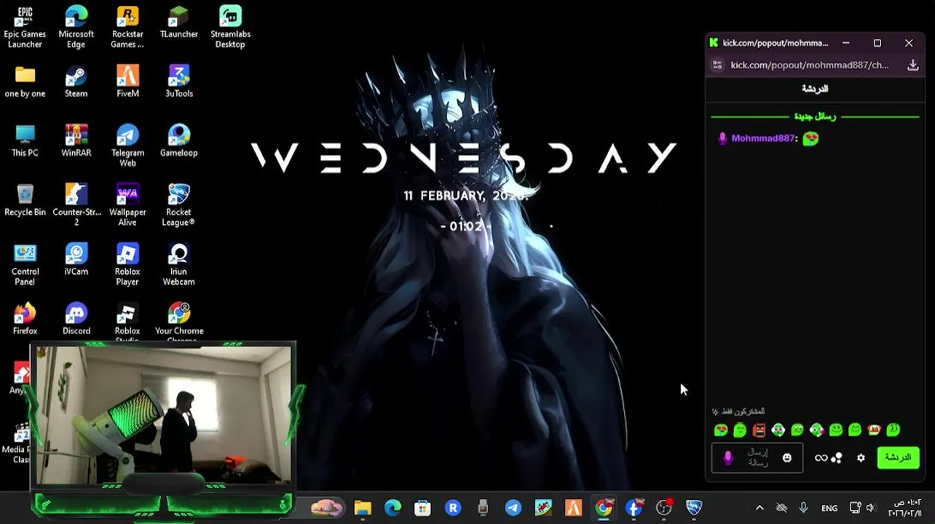This screenshot has width=935, height=524.
Task: Select the Roblox Player desktop icon
Action: click(127, 264)
